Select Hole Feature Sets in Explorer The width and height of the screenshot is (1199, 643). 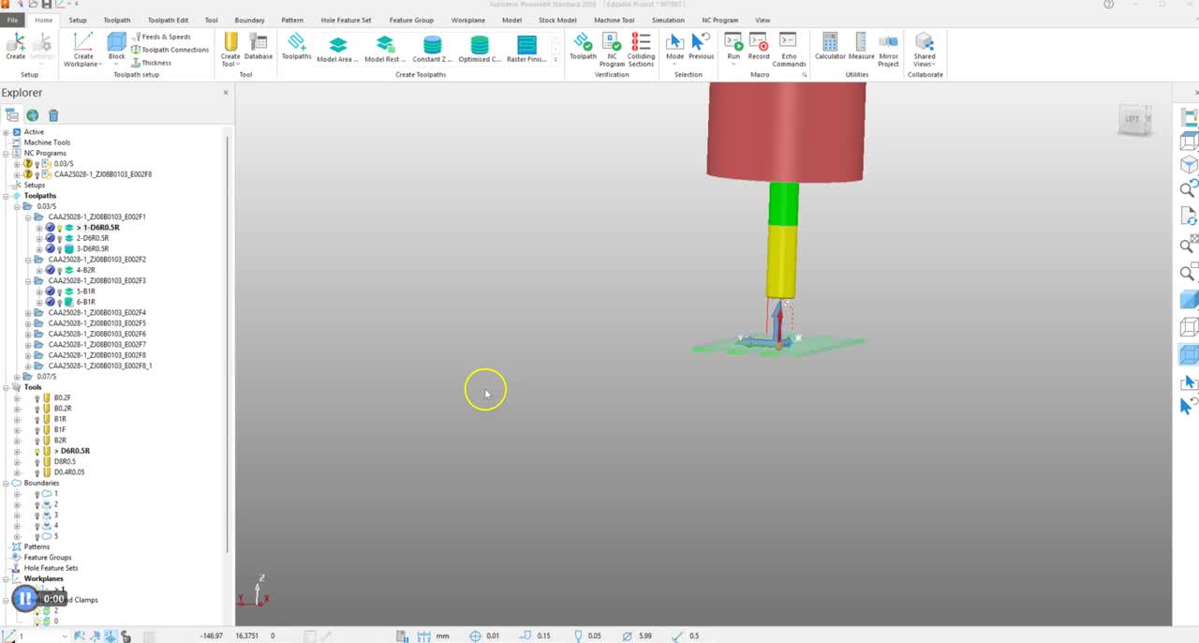[51, 568]
